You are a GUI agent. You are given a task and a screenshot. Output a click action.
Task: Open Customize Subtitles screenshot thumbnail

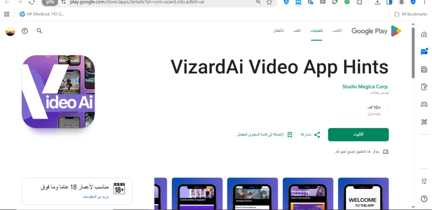coord(197,194)
